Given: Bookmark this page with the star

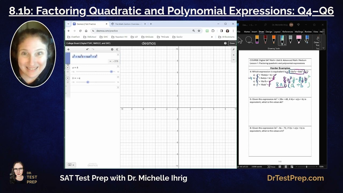Looking at the screenshot, I should point(199,31).
